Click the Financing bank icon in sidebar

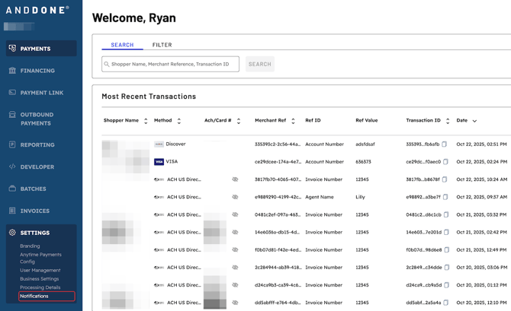[x=12, y=71]
